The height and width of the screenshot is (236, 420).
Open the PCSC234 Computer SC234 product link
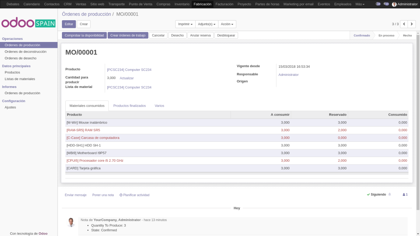click(x=129, y=70)
